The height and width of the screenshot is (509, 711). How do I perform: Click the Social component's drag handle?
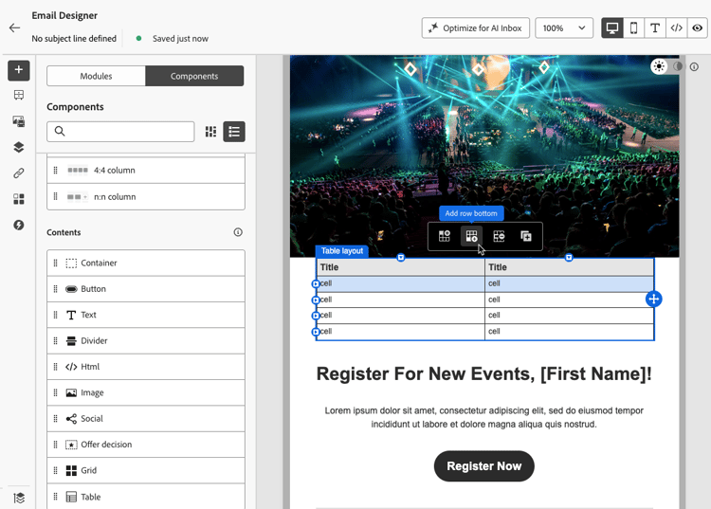(55, 418)
